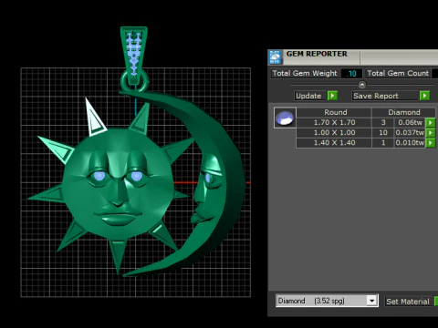
Task: Click the 0.010tw weight cell
Action: pyautogui.click(x=410, y=143)
